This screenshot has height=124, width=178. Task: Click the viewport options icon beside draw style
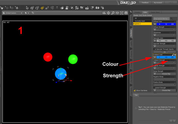(x=33, y=13)
